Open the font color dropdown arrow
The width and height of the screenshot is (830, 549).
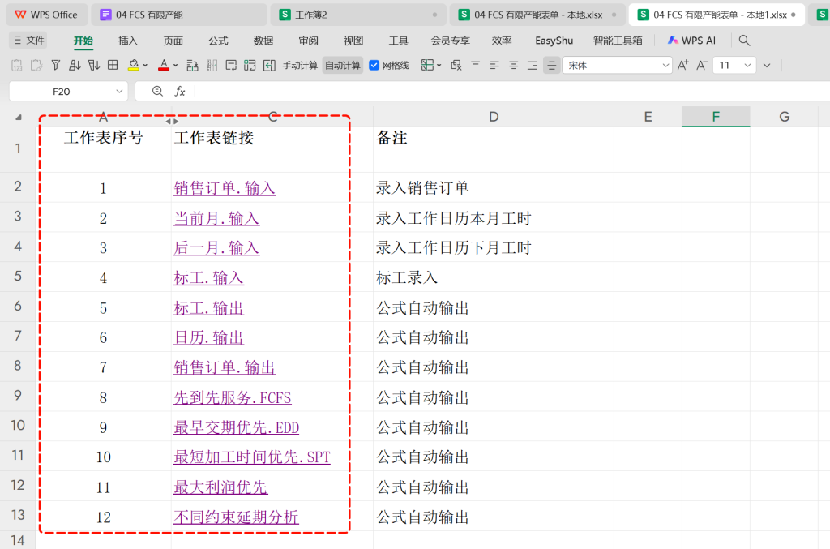(x=176, y=66)
